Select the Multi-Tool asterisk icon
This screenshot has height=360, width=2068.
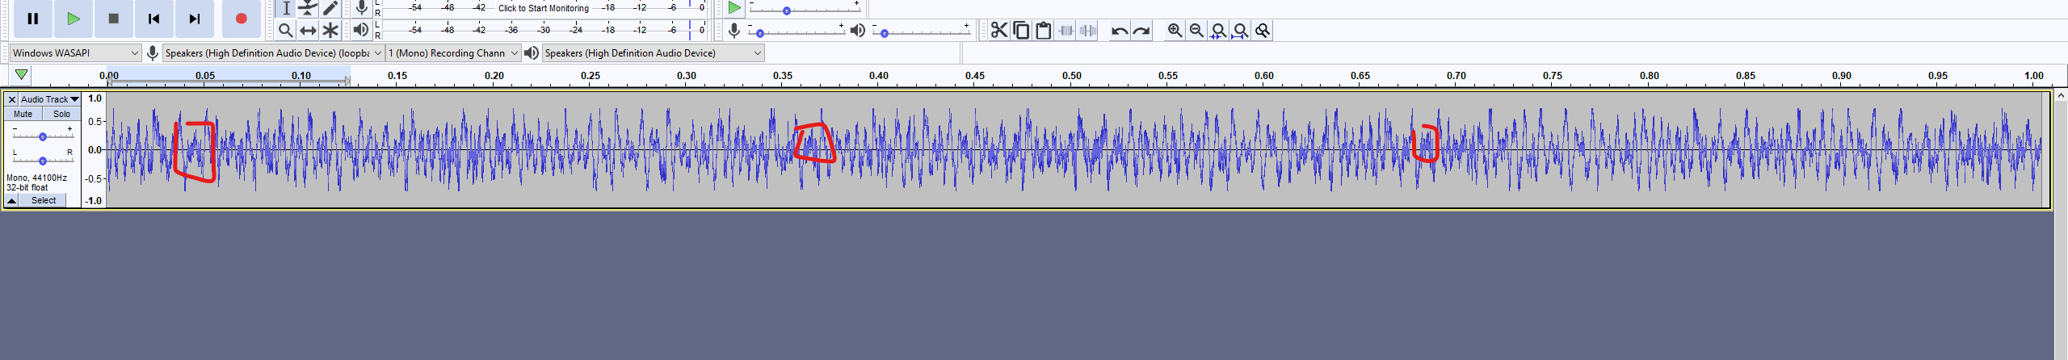click(330, 31)
